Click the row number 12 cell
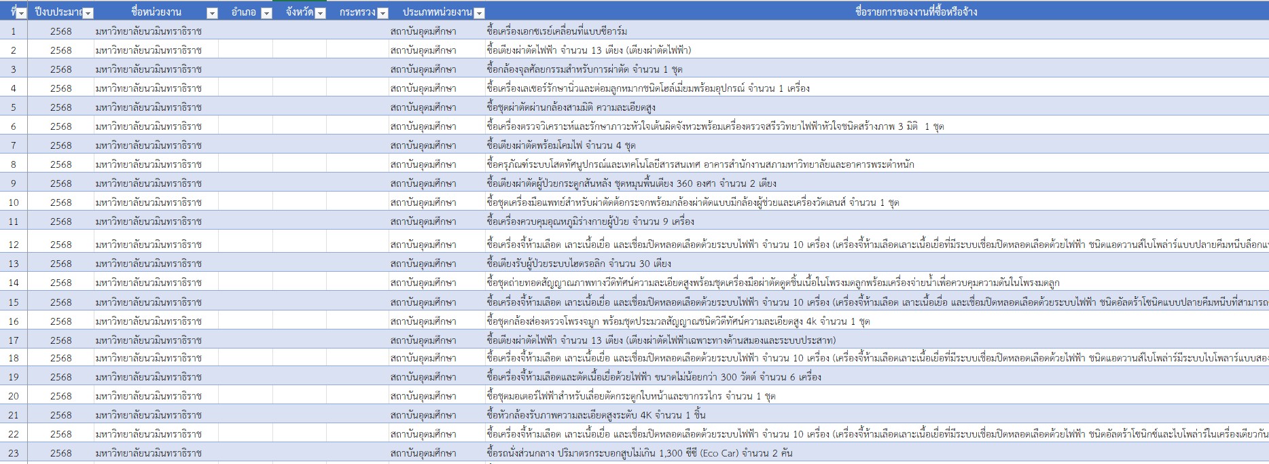The width and height of the screenshot is (1269, 464). coord(14,244)
